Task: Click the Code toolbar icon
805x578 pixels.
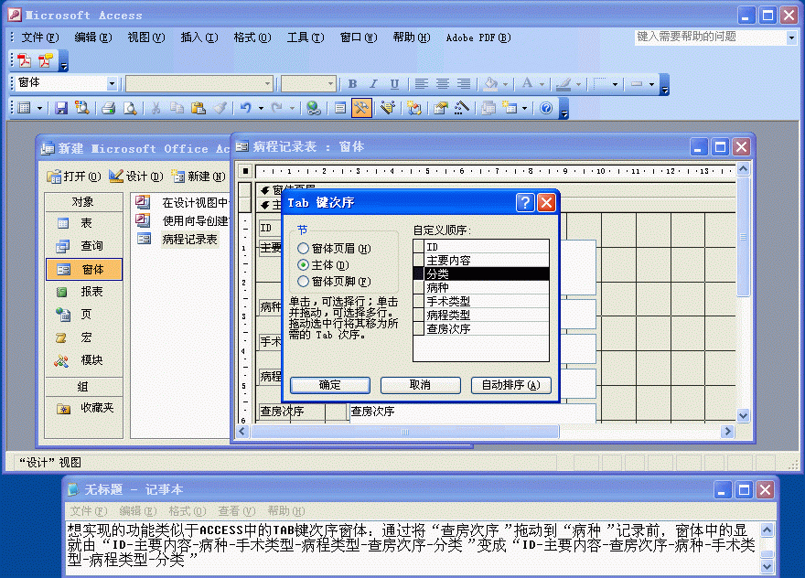Action: (413, 108)
